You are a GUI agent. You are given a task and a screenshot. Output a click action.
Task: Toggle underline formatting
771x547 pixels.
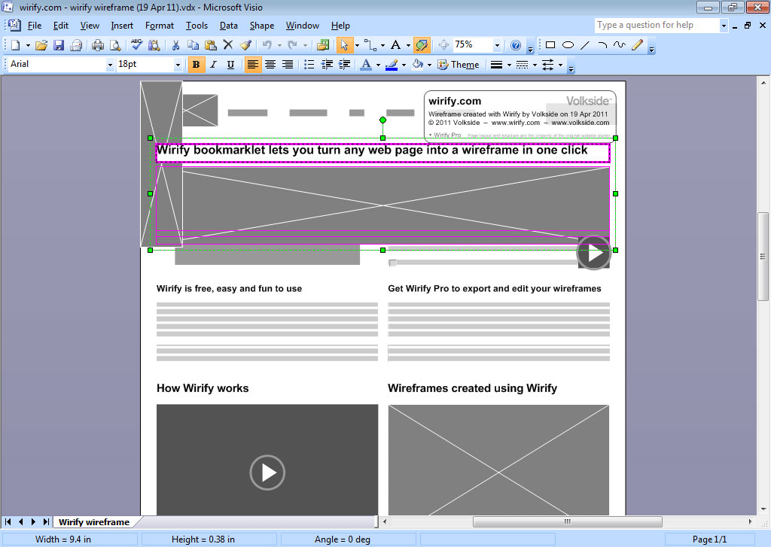coord(230,64)
